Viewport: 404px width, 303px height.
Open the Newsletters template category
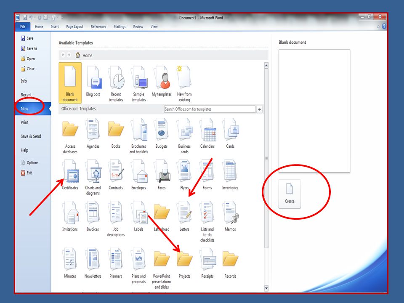point(93,263)
